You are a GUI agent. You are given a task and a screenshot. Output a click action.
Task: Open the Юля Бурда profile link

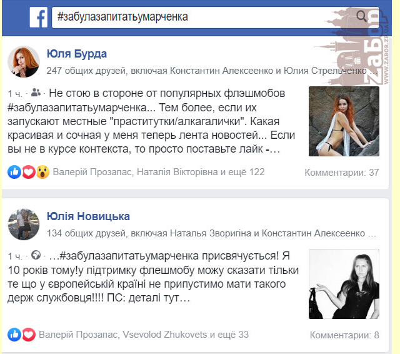tap(77, 54)
